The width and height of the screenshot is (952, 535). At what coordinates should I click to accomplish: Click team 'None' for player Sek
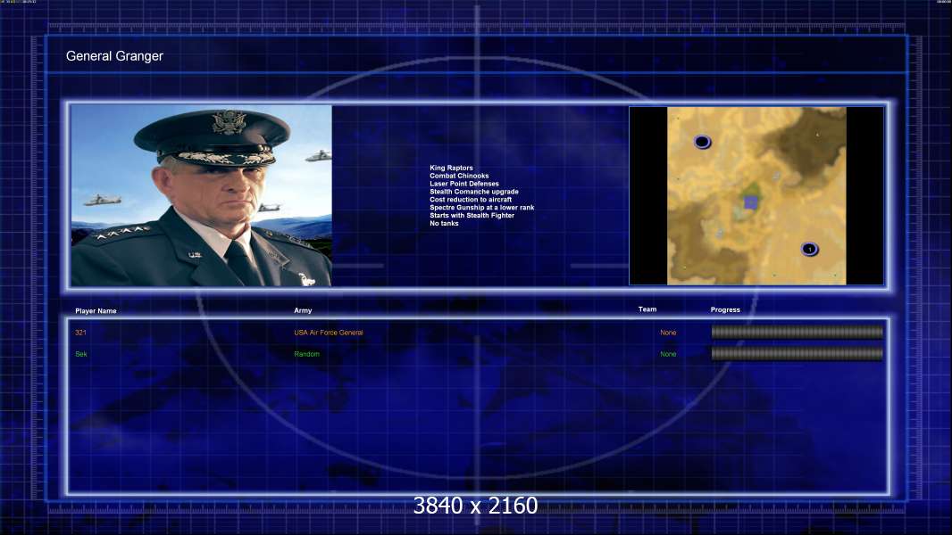pyautogui.click(x=668, y=354)
